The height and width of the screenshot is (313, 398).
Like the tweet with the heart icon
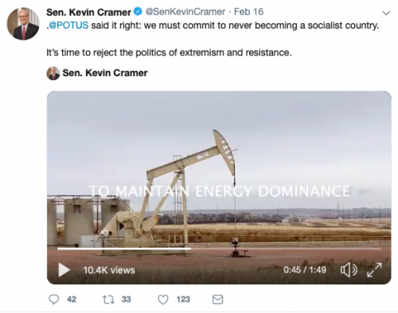pyautogui.click(x=163, y=299)
